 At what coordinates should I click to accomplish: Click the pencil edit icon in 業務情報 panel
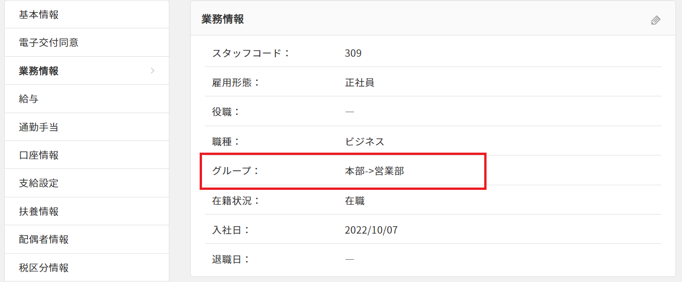655,20
